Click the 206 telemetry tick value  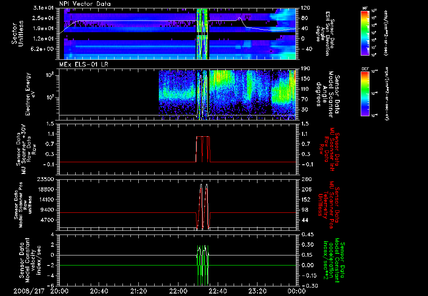click(306, 189)
